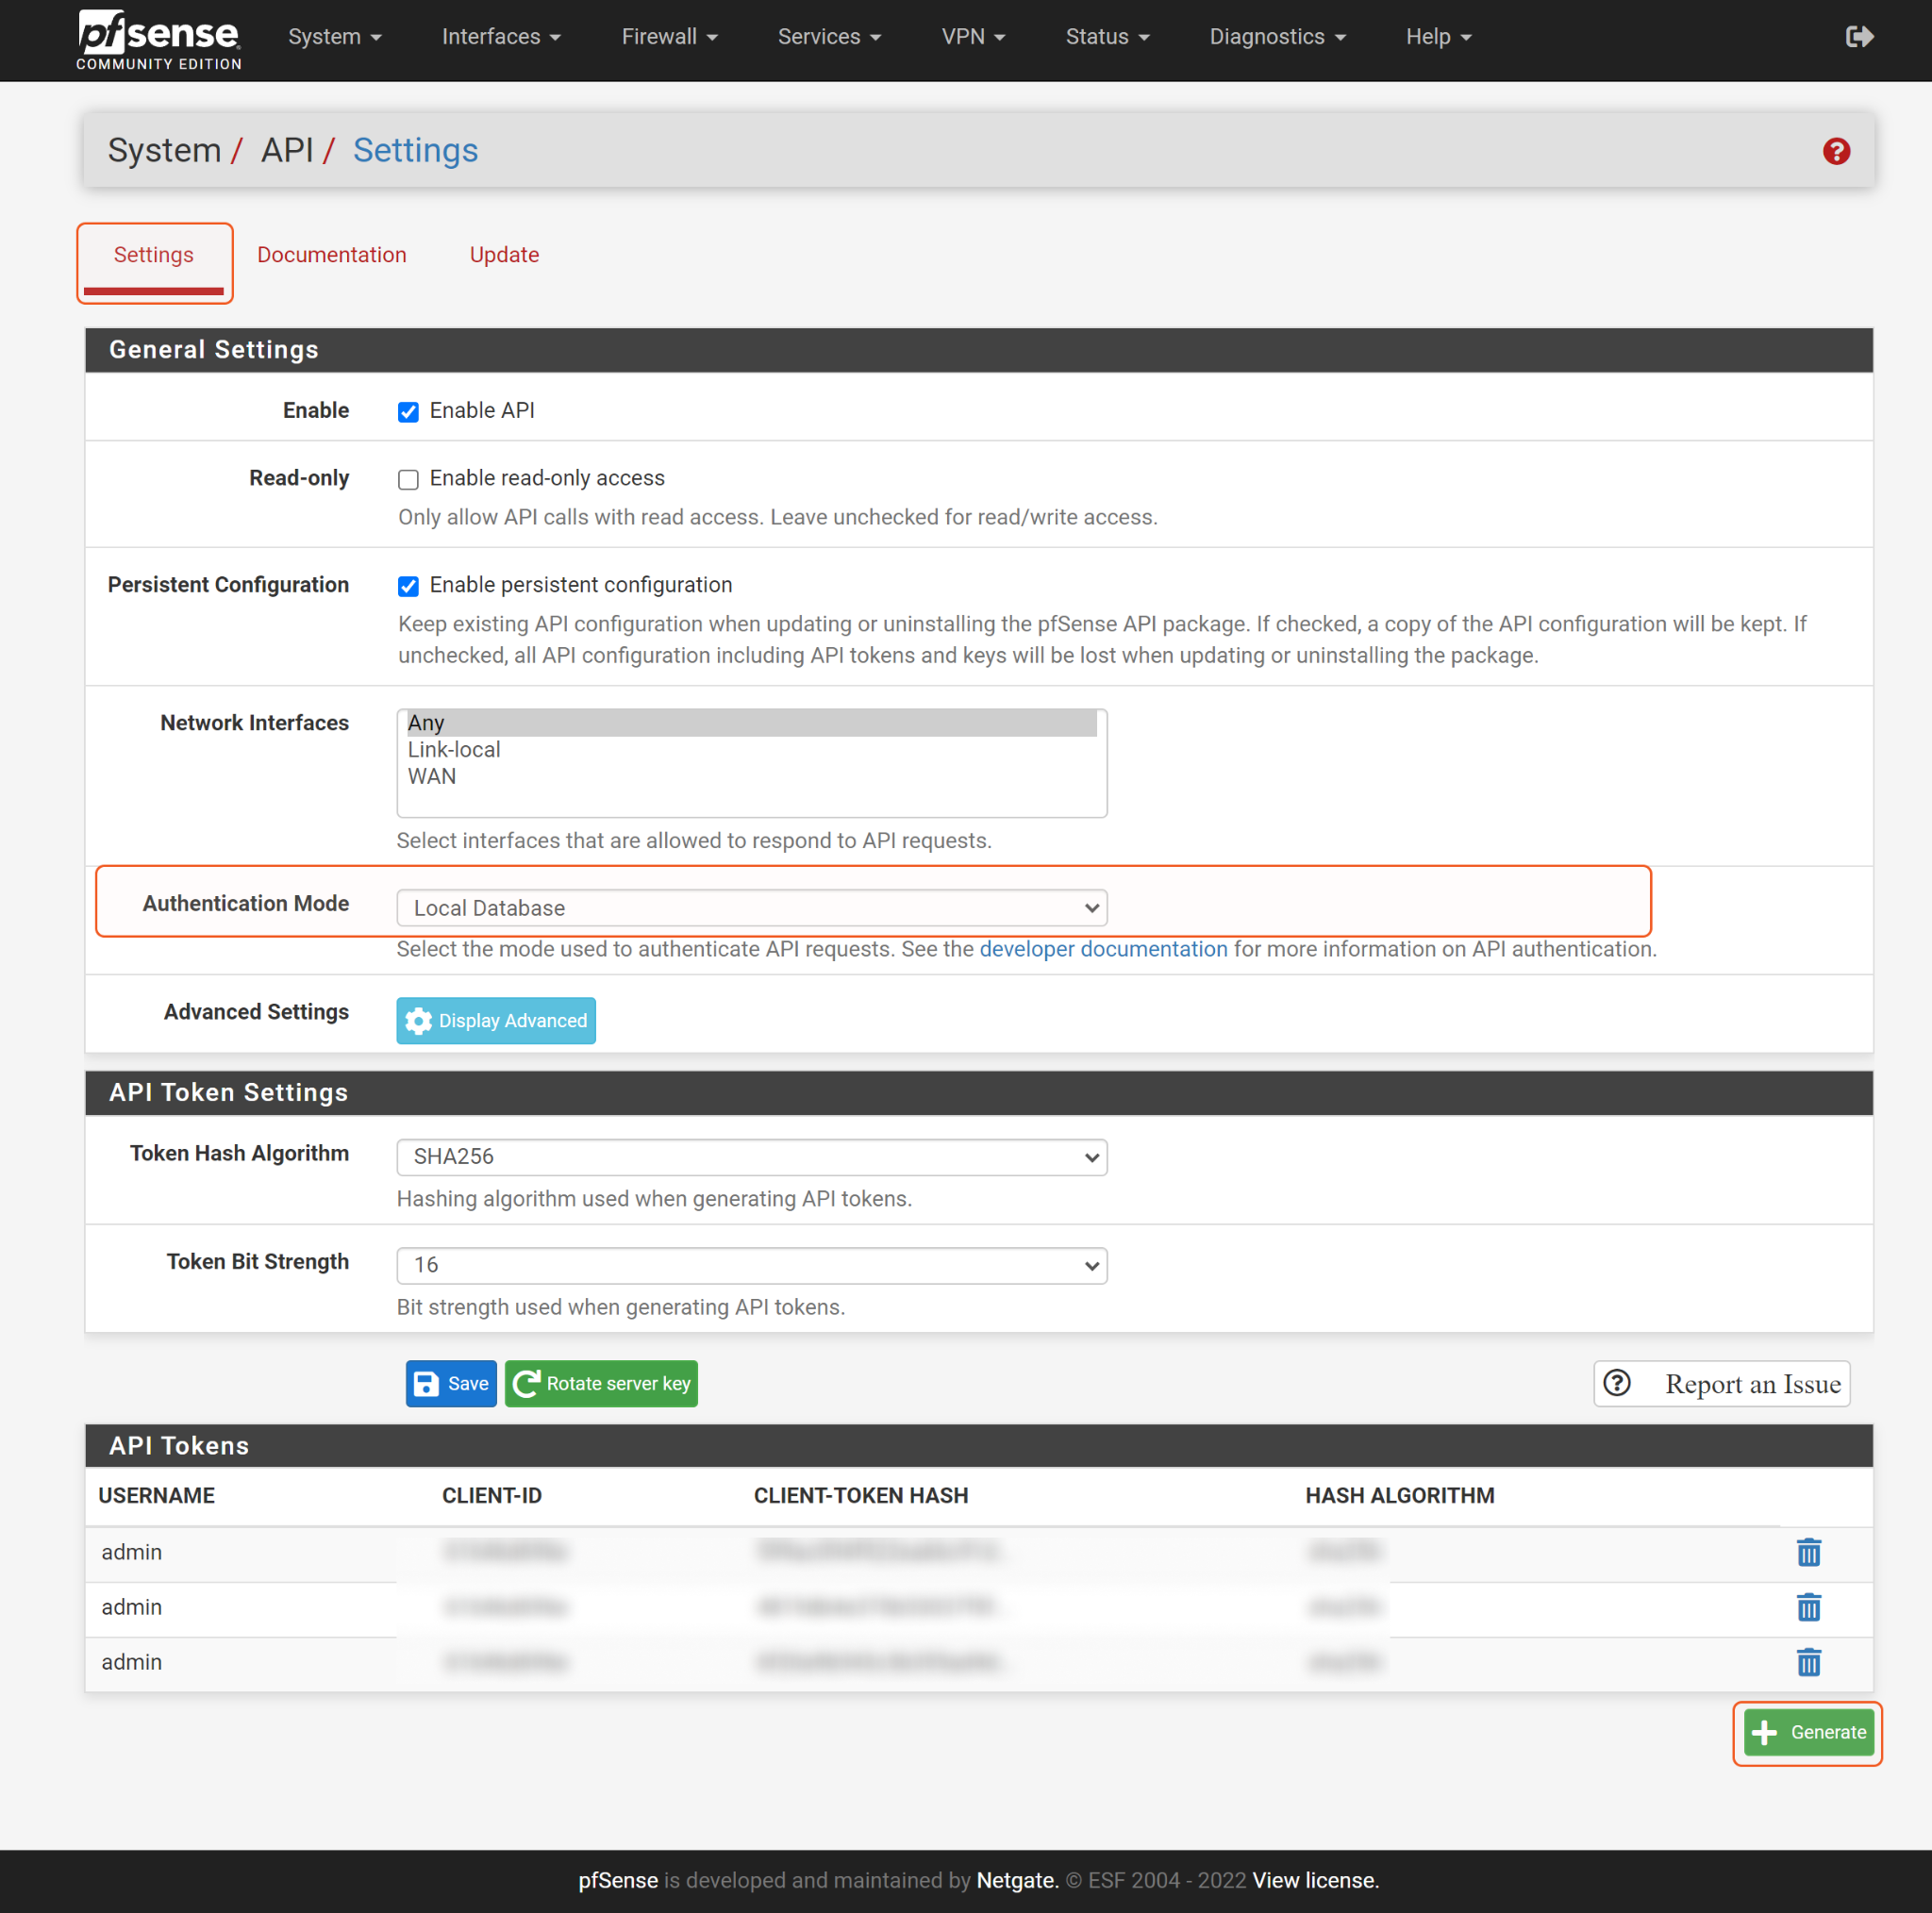Click Display Advanced gear button
The image size is (1932, 1913).
(x=496, y=1020)
